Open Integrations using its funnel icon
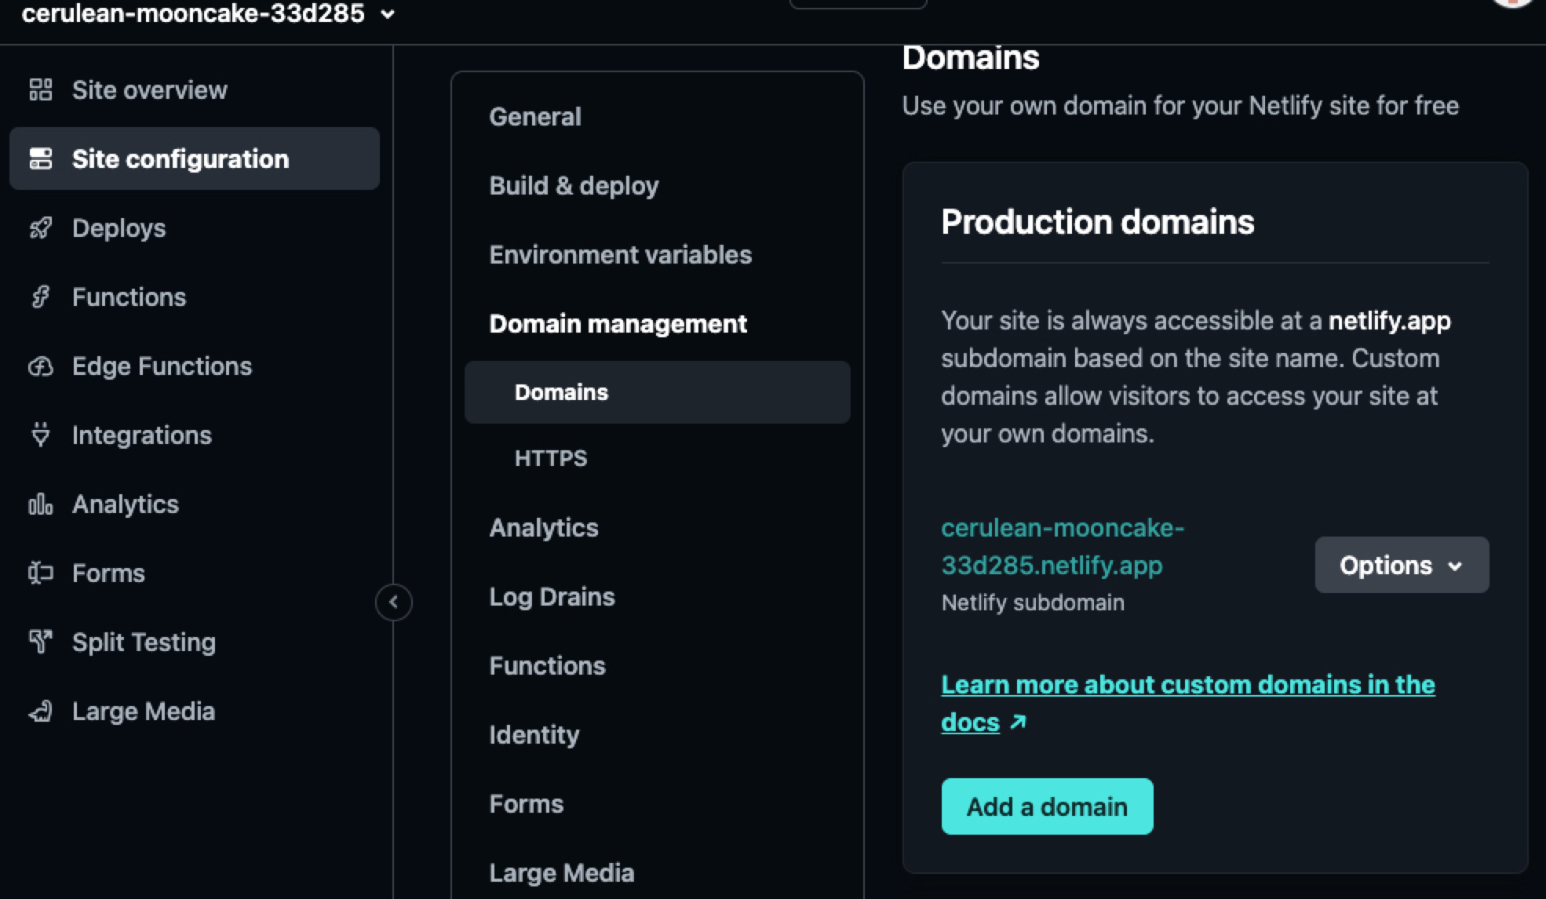 click(42, 435)
